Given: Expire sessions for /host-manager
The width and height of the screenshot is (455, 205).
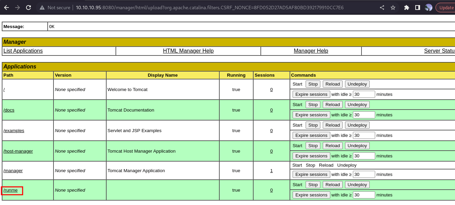Looking at the screenshot, I should tap(311, 156).
